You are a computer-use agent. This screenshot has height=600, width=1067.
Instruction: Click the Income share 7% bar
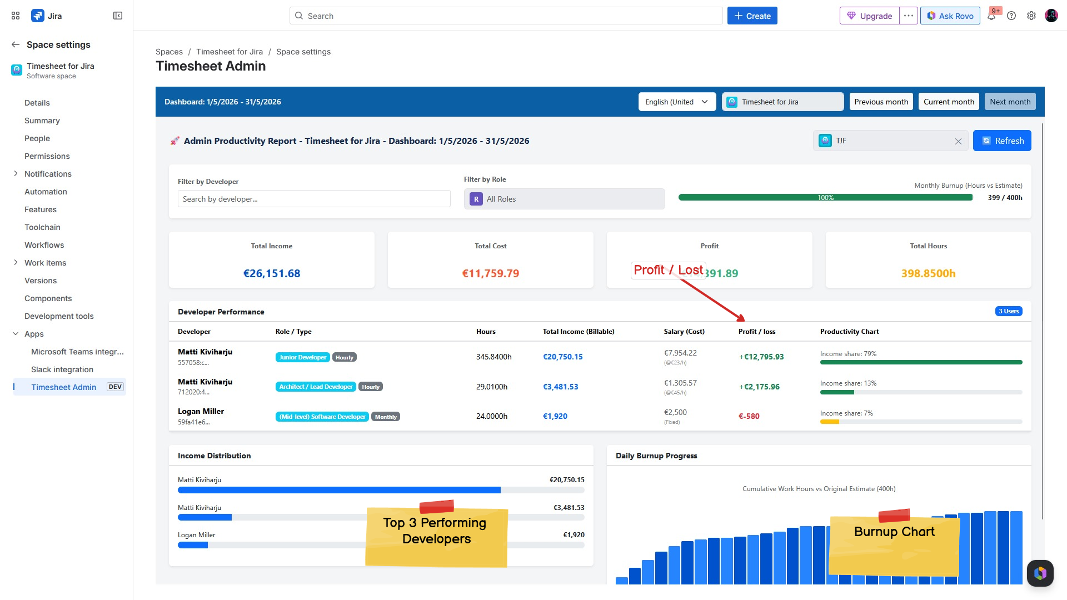[x=921, y=422]
